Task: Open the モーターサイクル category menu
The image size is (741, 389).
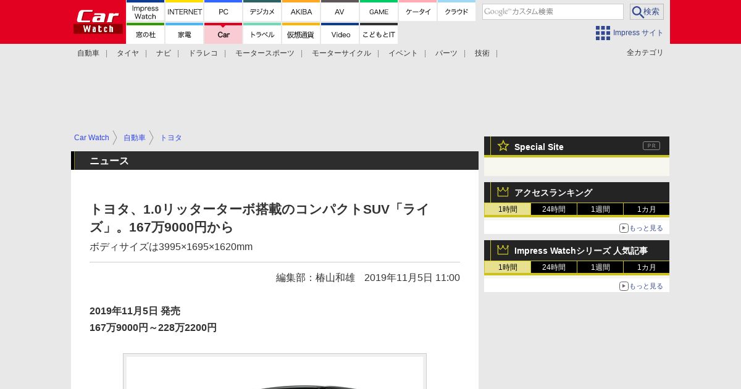Action: (x=341, y=53)
